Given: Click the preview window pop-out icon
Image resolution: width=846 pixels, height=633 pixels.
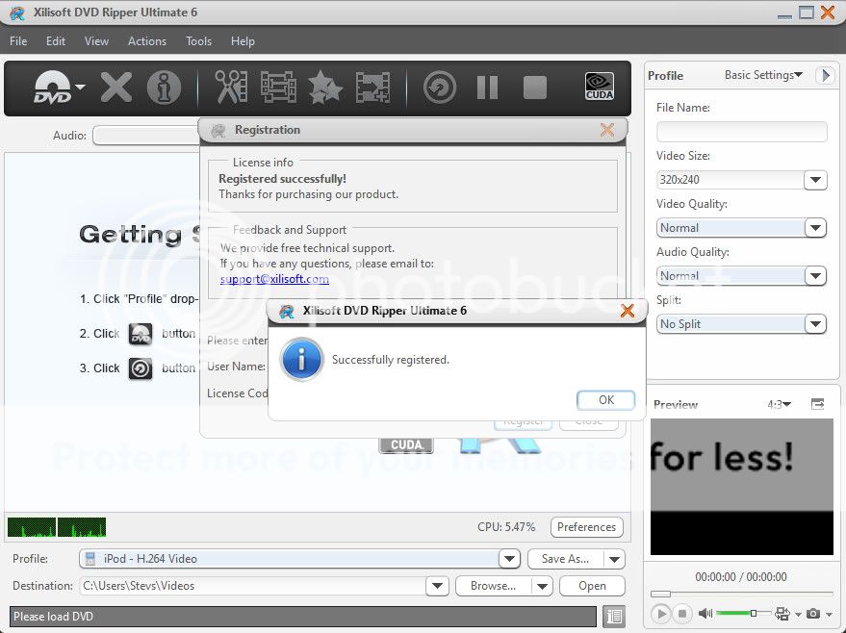Looking at the screenshot, I should (x=817, y=403).
